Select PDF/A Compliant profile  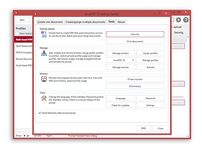point(24,52)
